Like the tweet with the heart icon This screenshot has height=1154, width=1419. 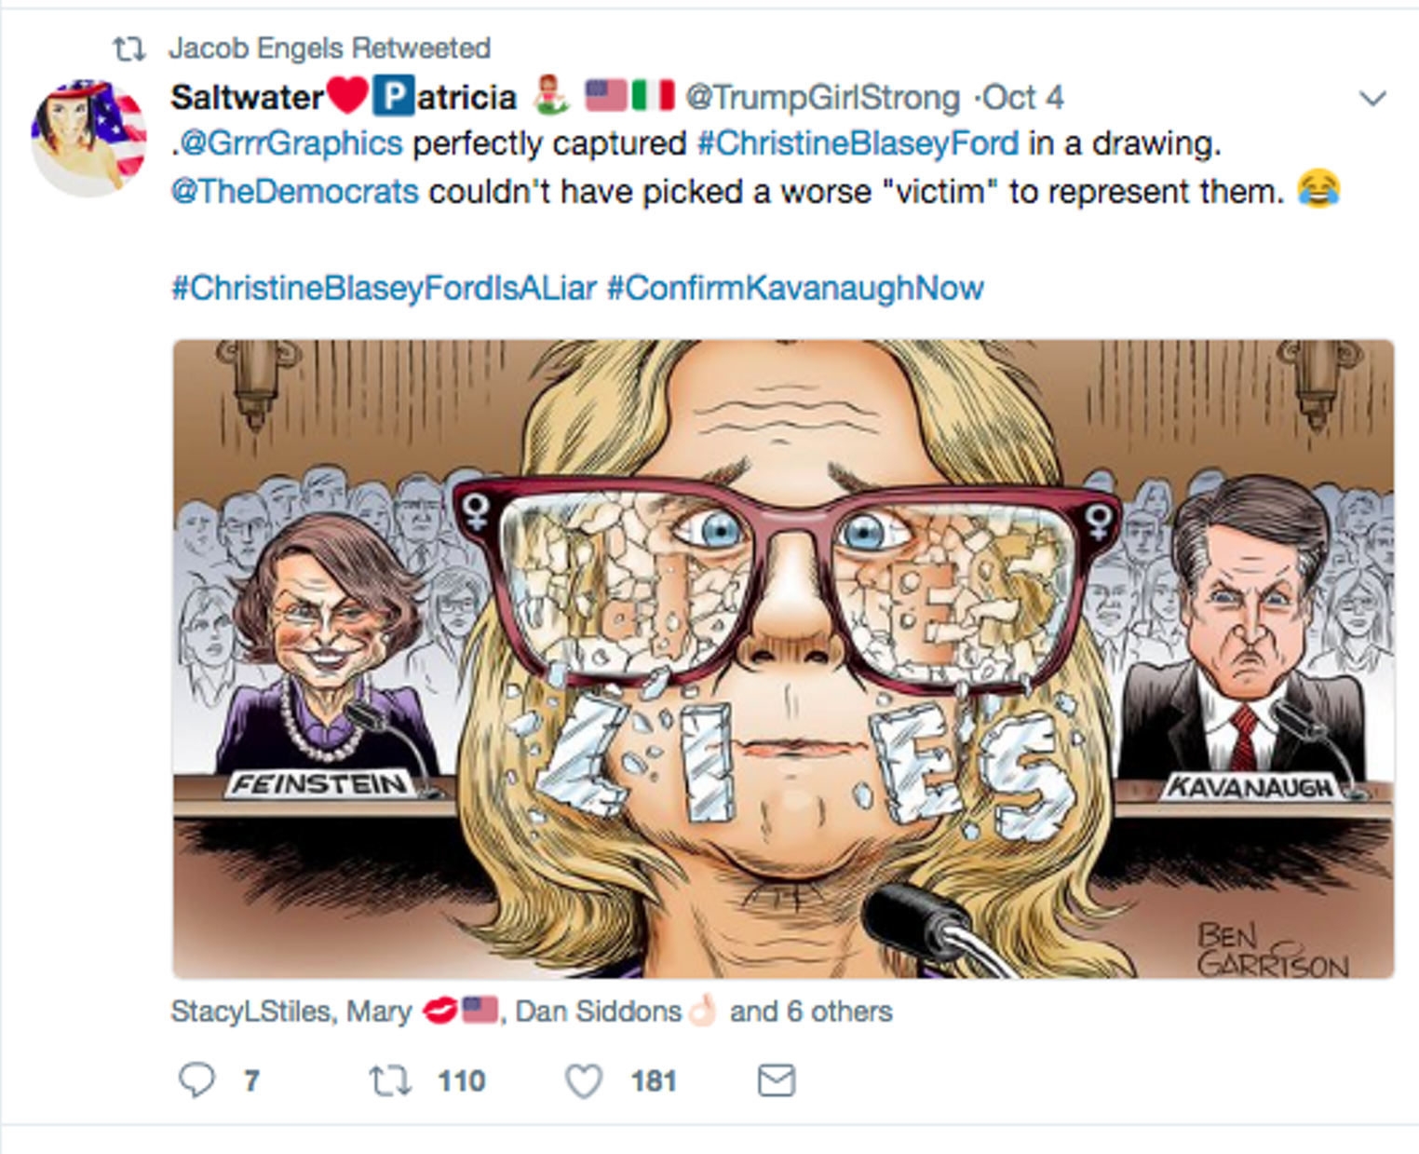(584, 1081)
